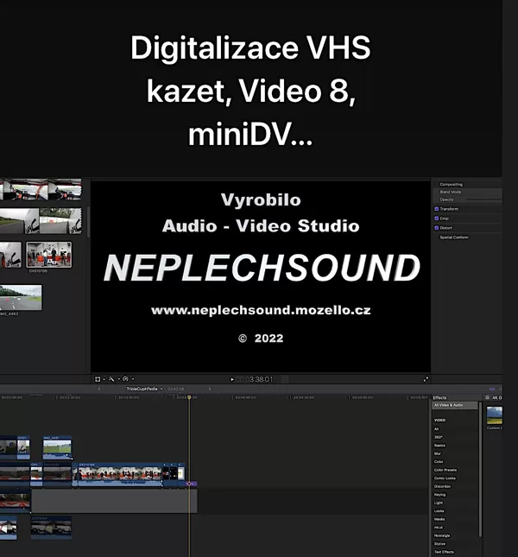518x557 pixels.
Task: Select the Custom LUT effect thumbnail
Action: pos(495,415)
